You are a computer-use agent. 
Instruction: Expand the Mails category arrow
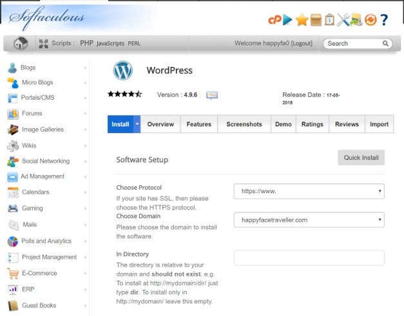pyautogui.click(x=85, y=225)
